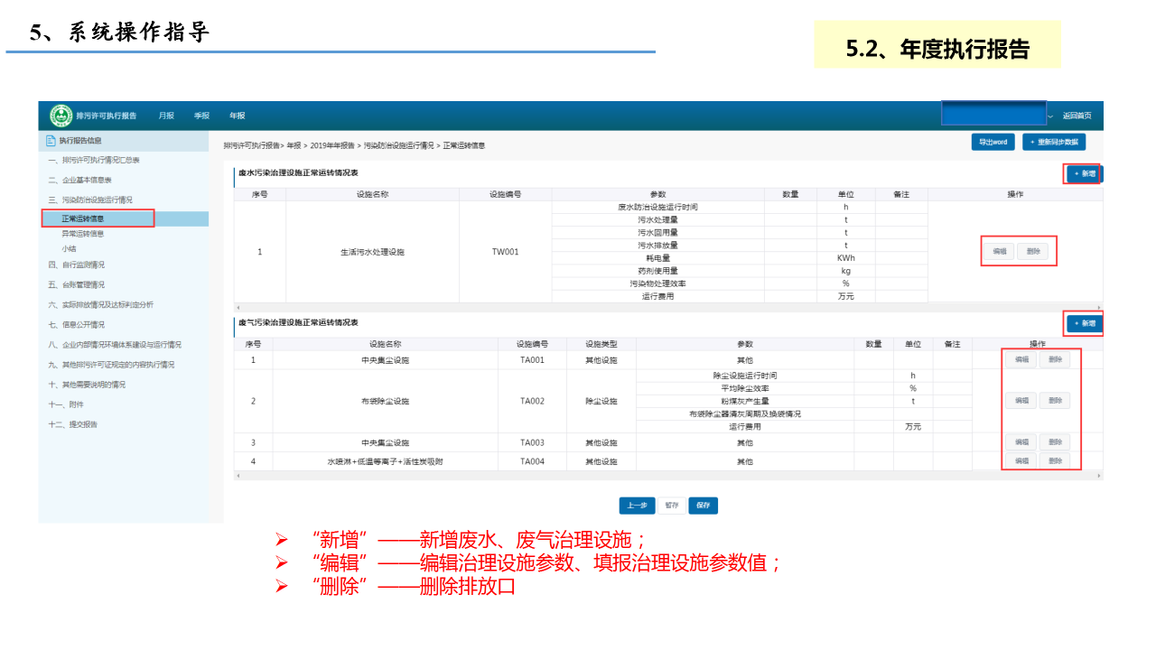Open the 年报 menu item

point(237,116)
